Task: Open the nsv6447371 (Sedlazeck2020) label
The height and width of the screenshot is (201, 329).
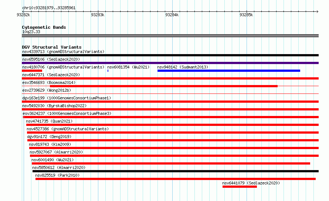Action: click(x=51, y=75)
